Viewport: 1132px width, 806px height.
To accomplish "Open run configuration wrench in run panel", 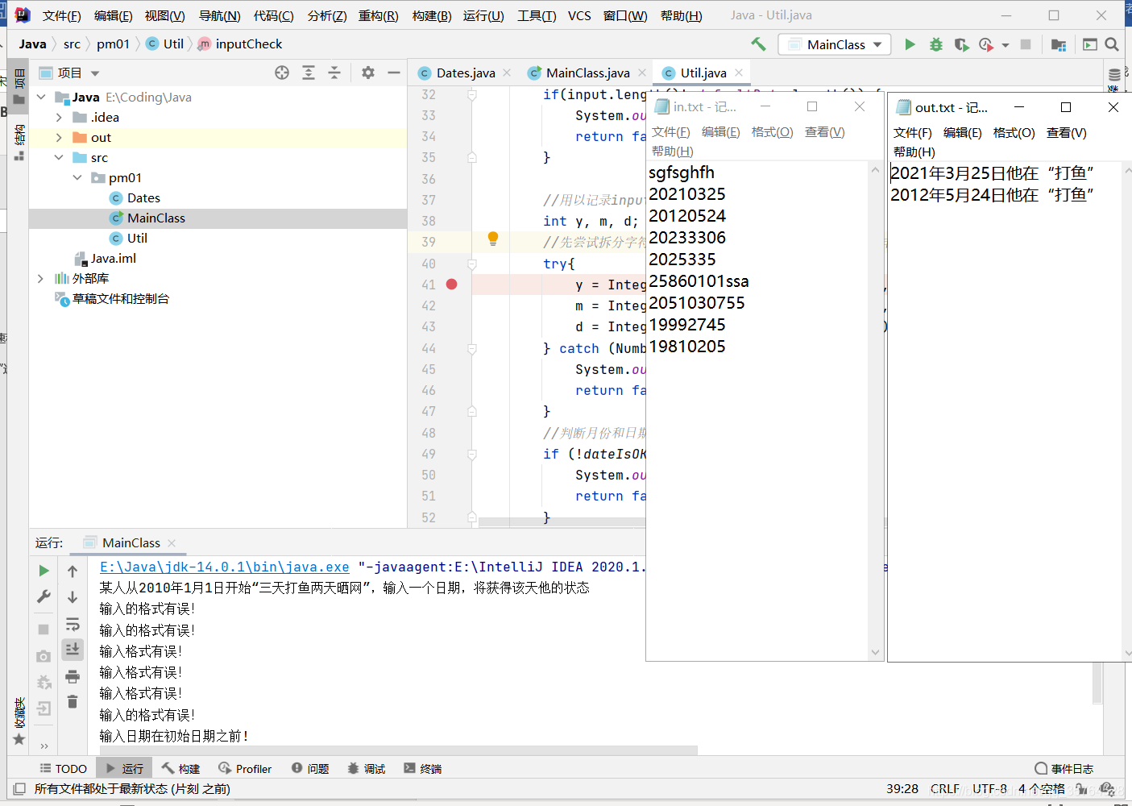I will coord(44,596).
